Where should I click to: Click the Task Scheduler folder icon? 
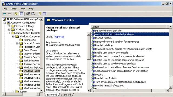[x=21, y=60]
